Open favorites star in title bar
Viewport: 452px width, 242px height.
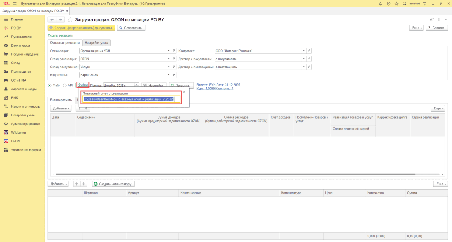point(396,4)
